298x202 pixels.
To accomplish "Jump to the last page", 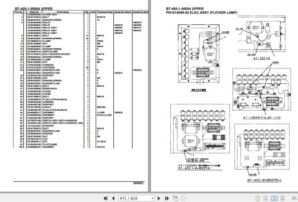I will tap(167, 199).
